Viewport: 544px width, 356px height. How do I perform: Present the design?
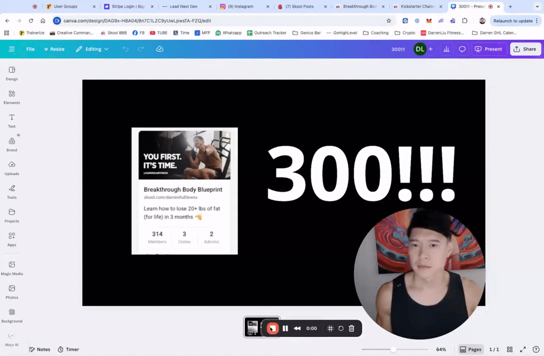tap(488, 49)
